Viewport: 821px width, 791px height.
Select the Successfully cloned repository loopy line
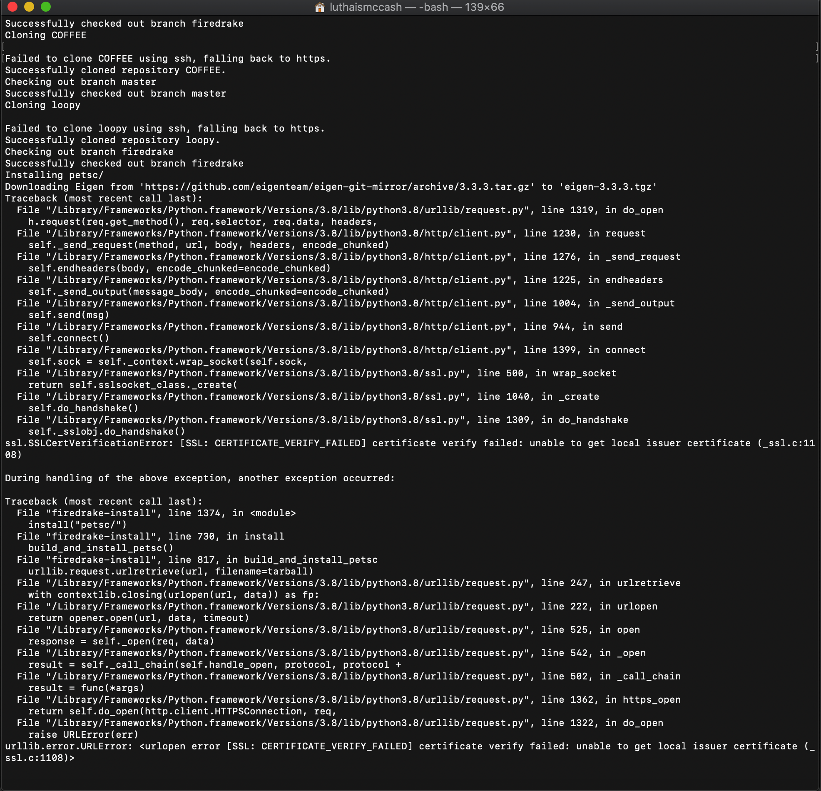(112, 140)
